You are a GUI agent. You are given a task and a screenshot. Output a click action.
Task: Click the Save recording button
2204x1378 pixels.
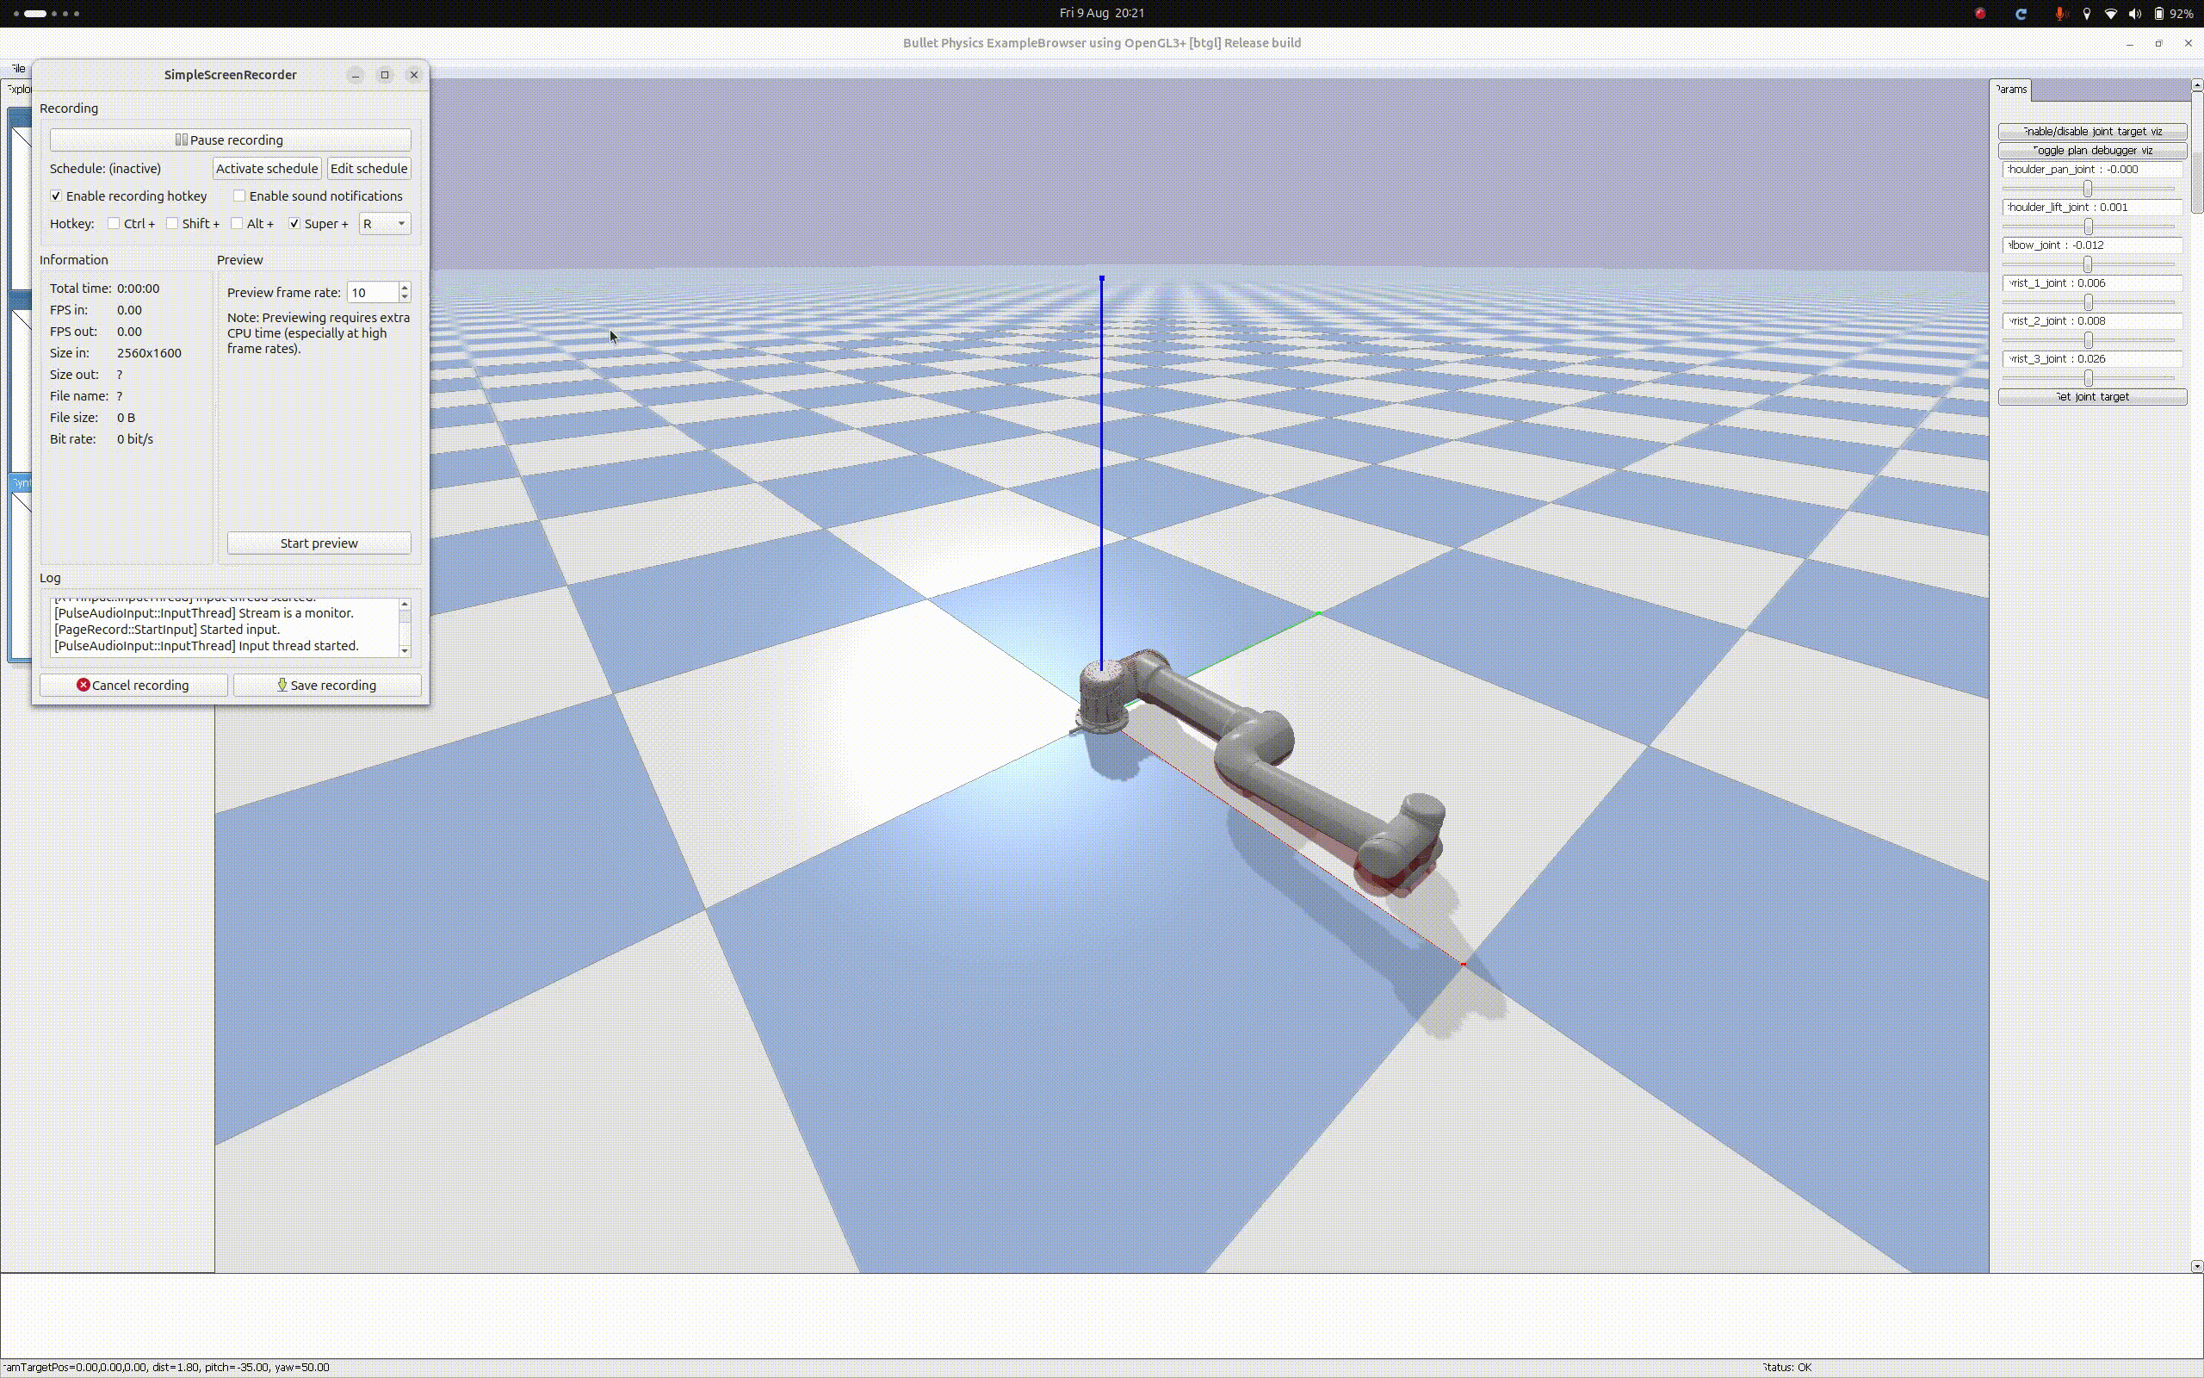(x=327, y=685)
